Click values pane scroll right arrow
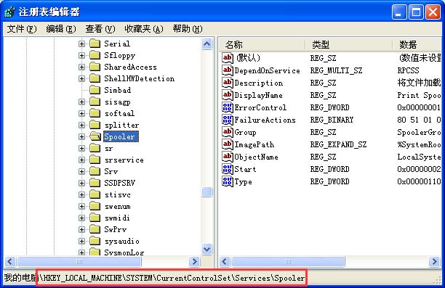The width and height of the screenshot is (445, 288). pyautogui.click(x=435, y=261)
